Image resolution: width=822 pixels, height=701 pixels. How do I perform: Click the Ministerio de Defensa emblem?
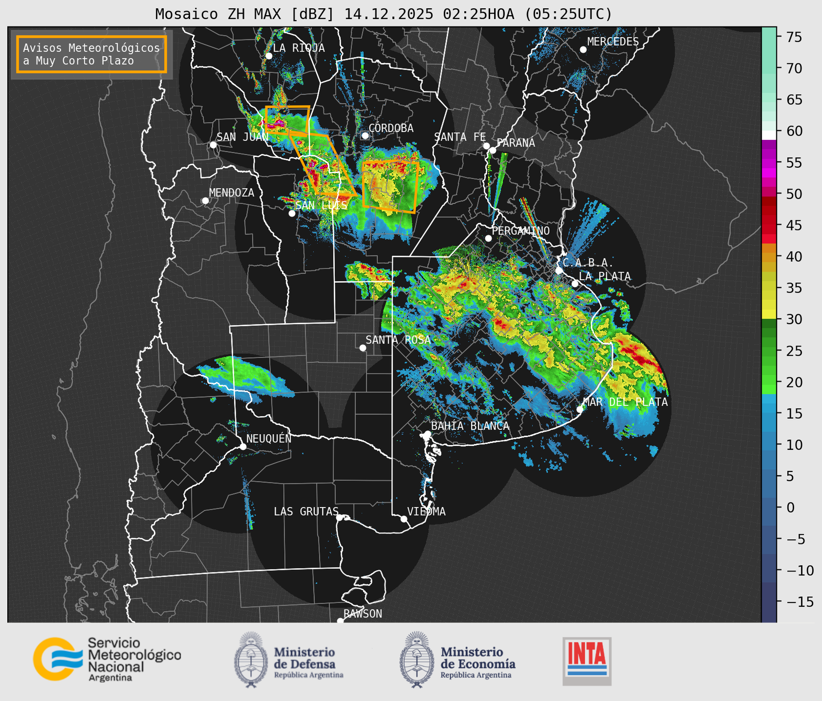[251, 660]
